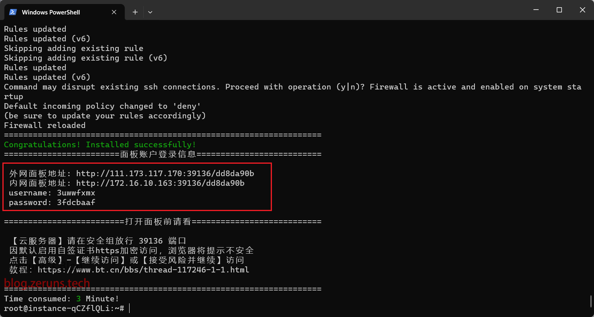Click the username value 3uwwfxmx

click(x=76, y=193)
